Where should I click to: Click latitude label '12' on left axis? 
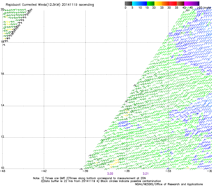(x=2, y=137)
